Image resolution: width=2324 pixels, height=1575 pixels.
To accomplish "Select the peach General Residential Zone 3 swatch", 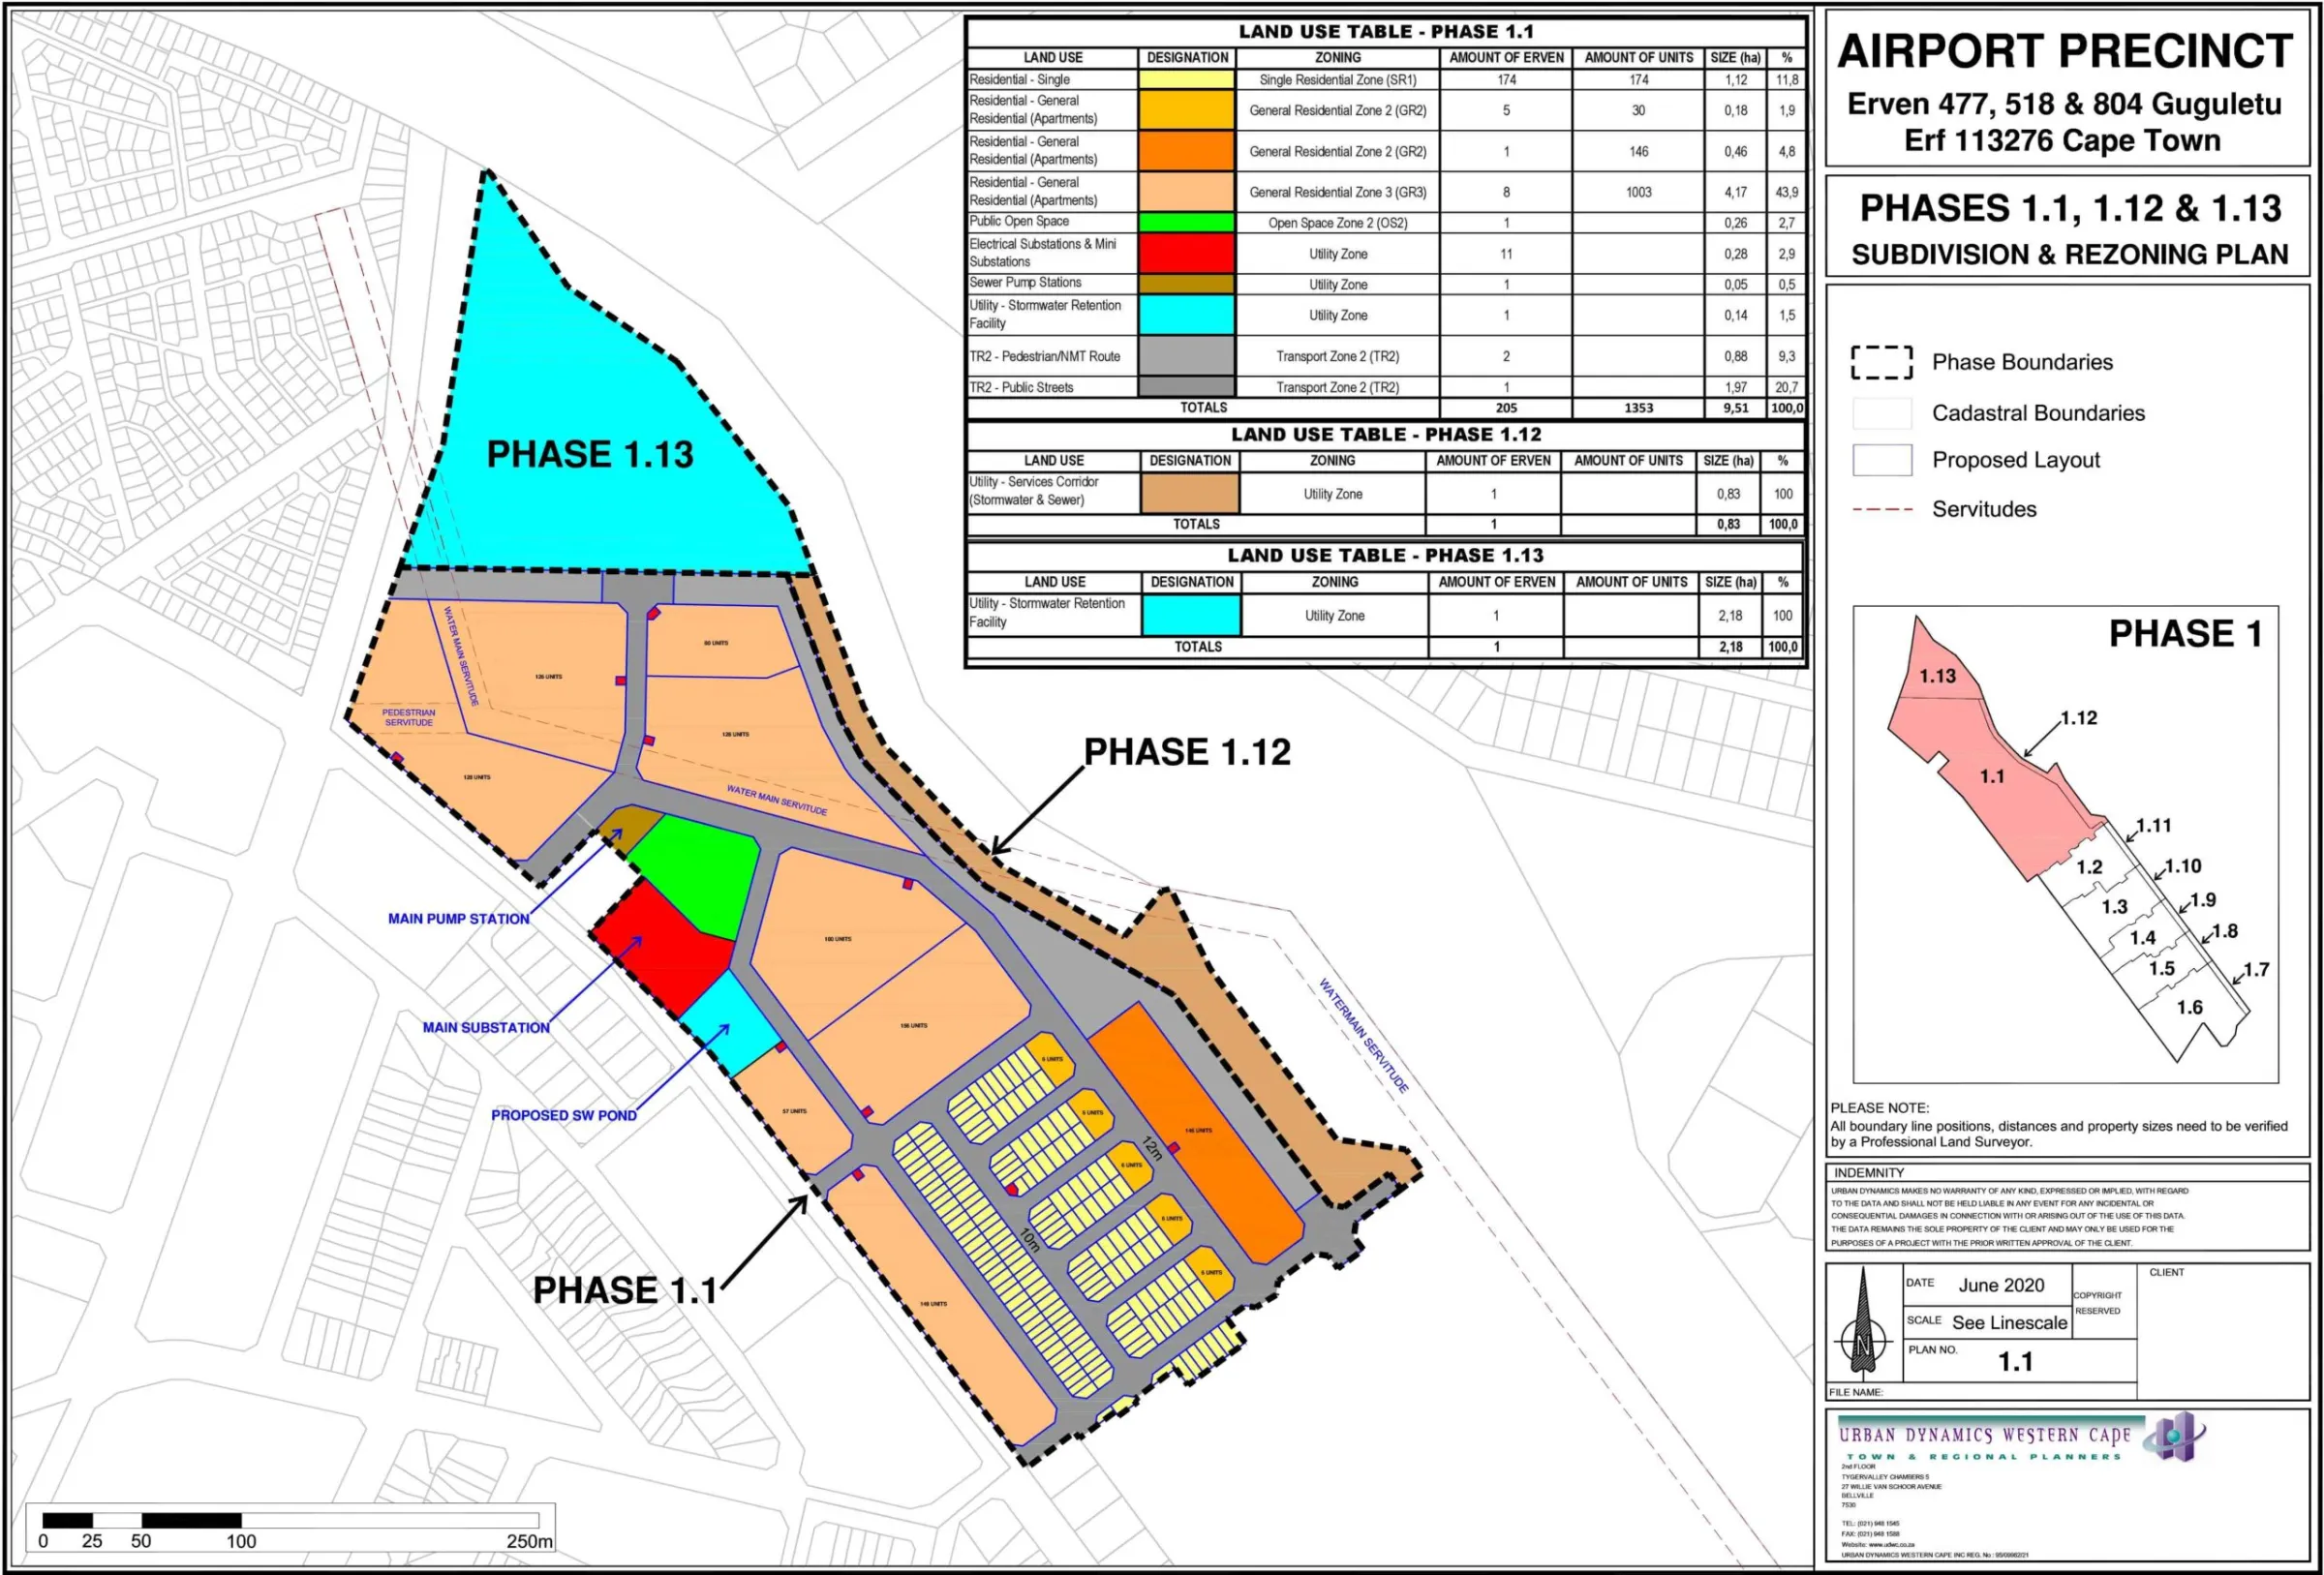I will (x=1186, y=192).
